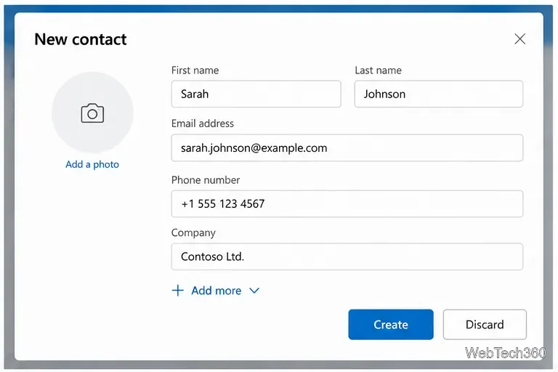558x372 pixels.
Task: Click Discard to cancel the contact
Action: (485, 324)
